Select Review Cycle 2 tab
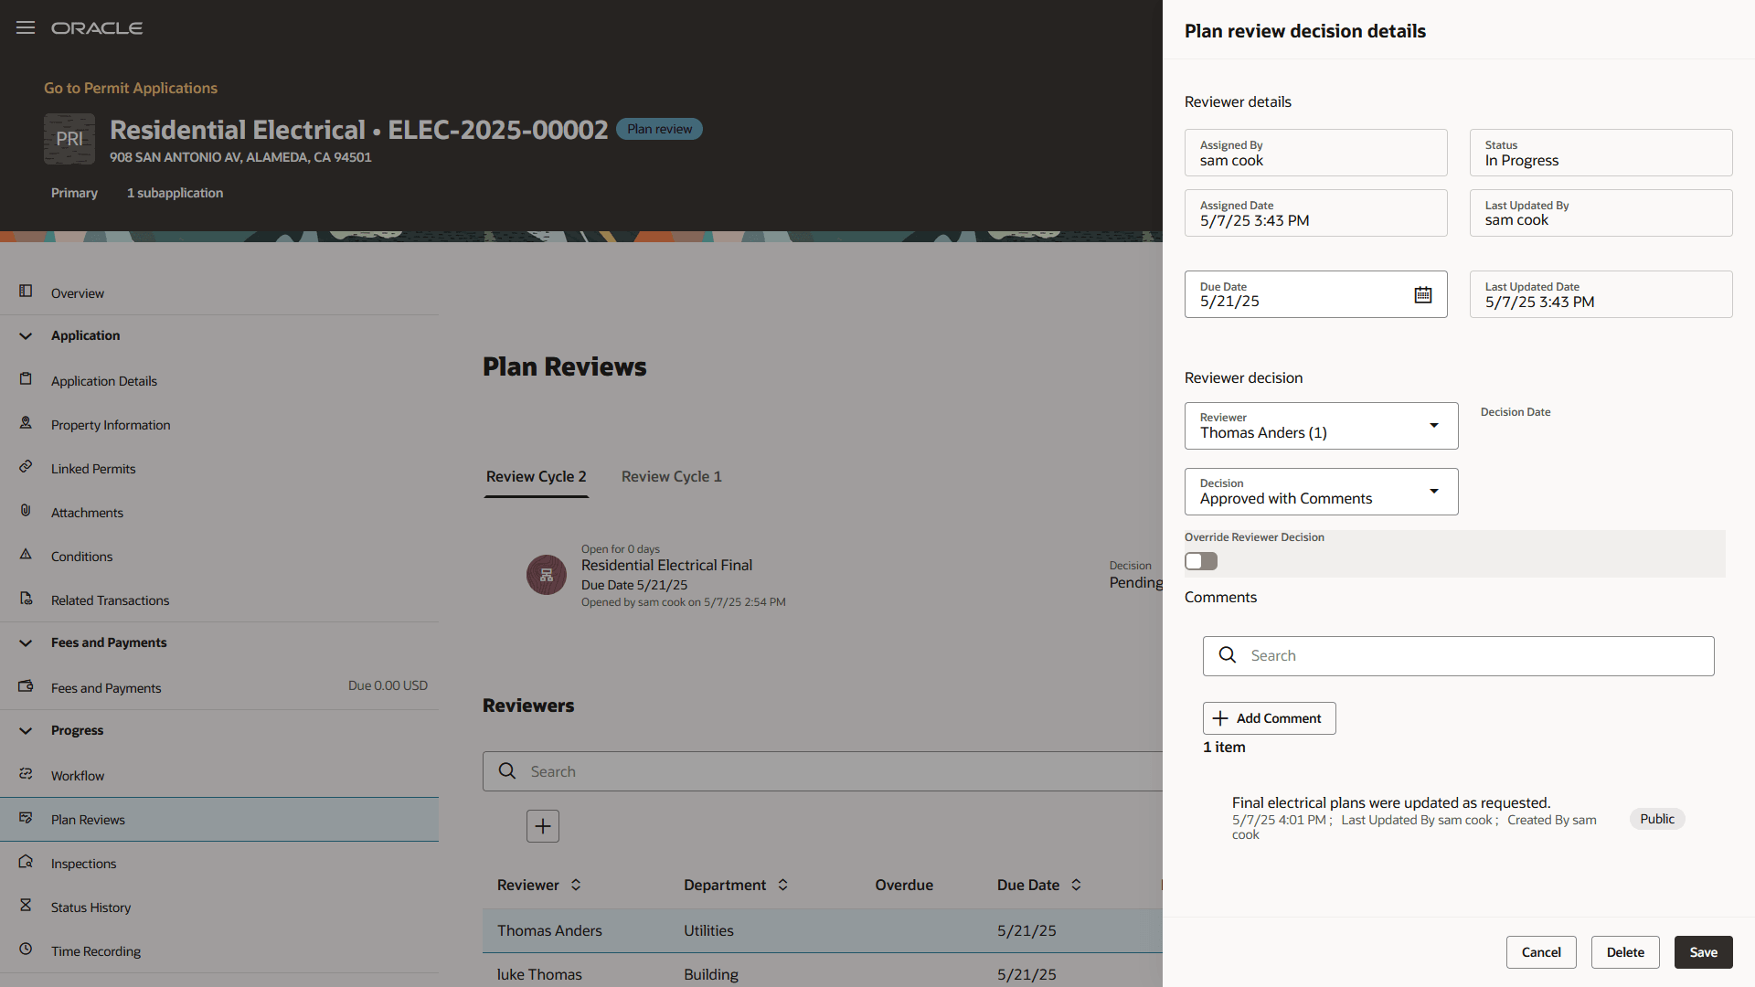1755x987 pixels. point(536,476)
